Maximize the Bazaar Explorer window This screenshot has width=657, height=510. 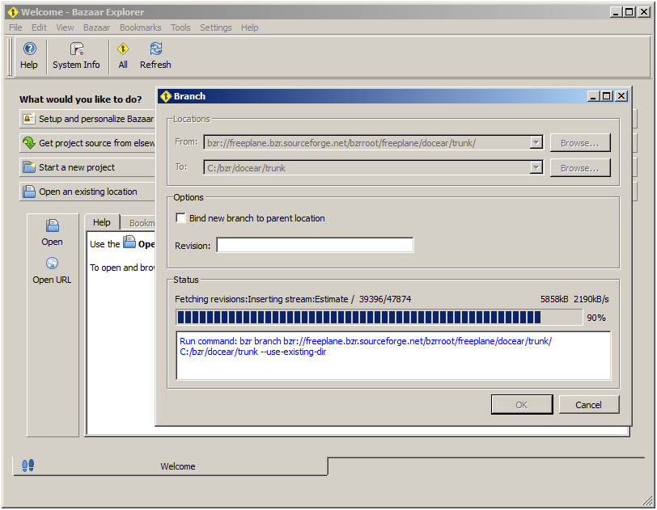click(x=629, y=12)
